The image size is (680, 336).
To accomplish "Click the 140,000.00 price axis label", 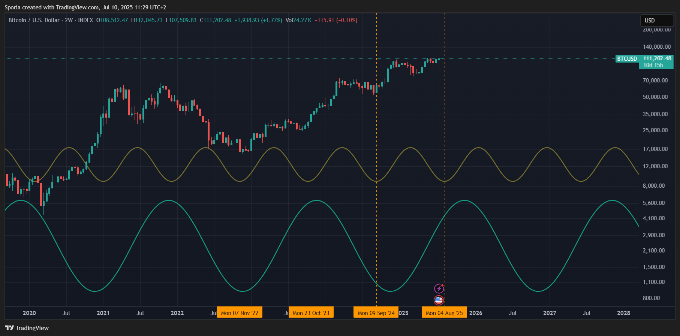I will (x=657, y=47).
